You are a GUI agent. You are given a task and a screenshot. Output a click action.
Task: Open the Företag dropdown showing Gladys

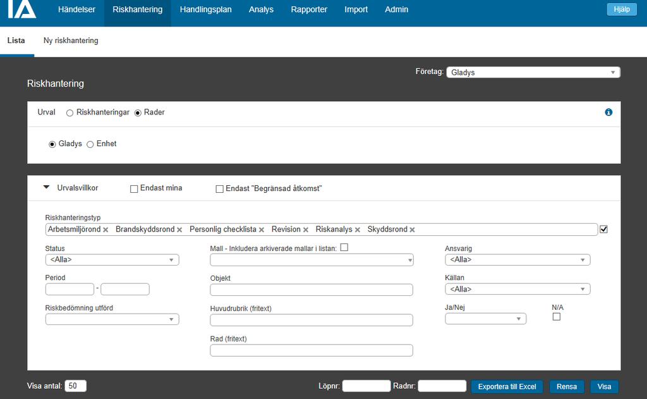pos(533,72)
